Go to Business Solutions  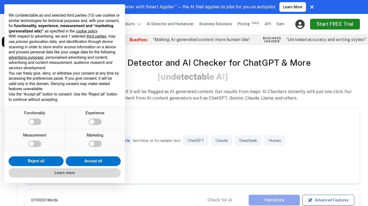coord(216,24)
